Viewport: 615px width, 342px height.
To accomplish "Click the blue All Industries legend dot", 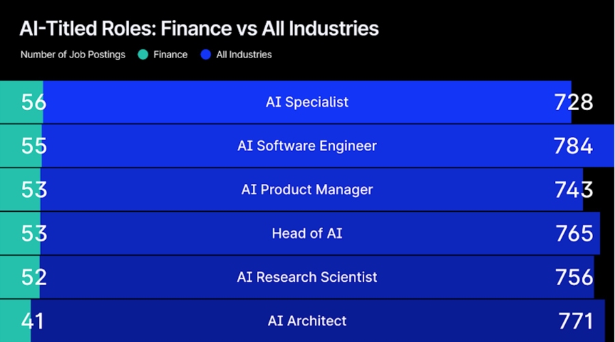I will [205, 55].
